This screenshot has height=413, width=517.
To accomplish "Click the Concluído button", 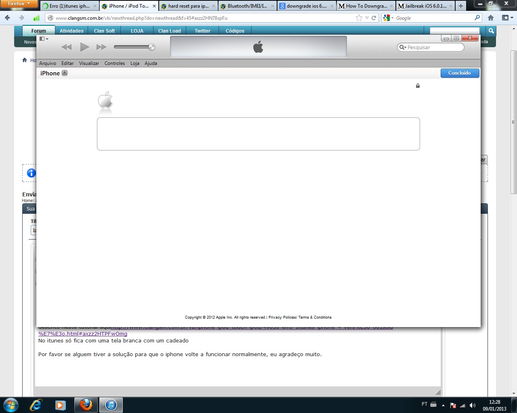I will (x=460, y=73).
